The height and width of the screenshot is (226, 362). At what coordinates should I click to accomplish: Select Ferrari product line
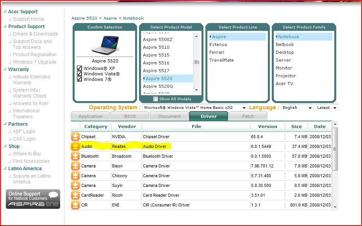(217, 52)
